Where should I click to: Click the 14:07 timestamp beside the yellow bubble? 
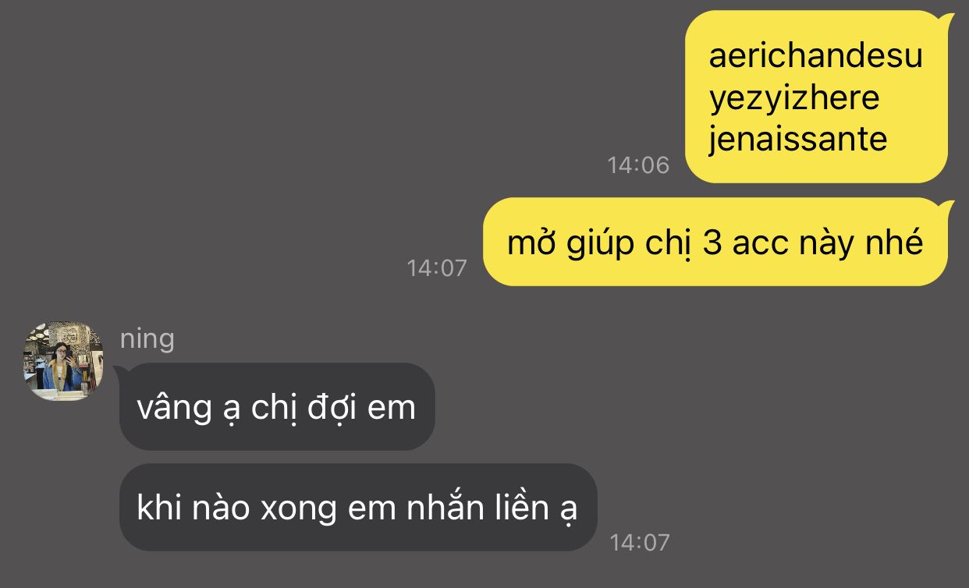(x=437, y=267)
